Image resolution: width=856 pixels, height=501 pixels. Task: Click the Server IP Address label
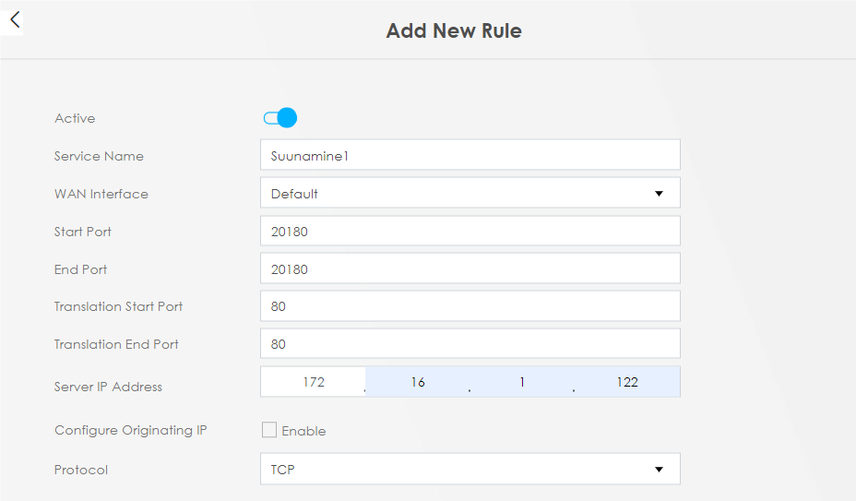point(108,387)
